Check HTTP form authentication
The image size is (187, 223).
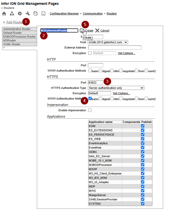point(137,71)
